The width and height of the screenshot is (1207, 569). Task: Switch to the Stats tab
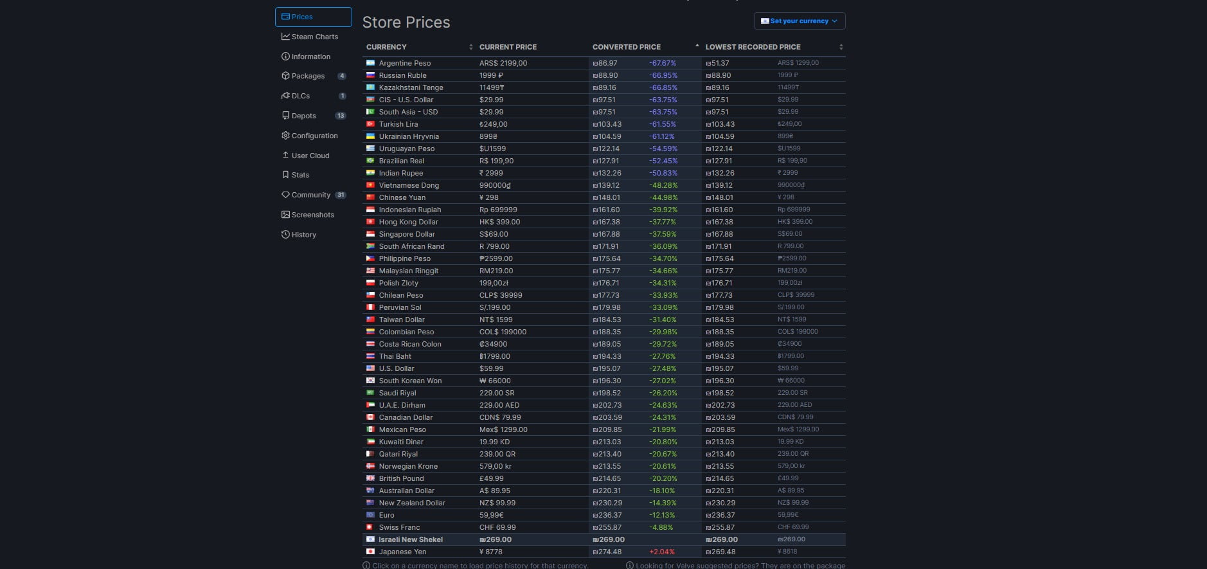point(300,175)
